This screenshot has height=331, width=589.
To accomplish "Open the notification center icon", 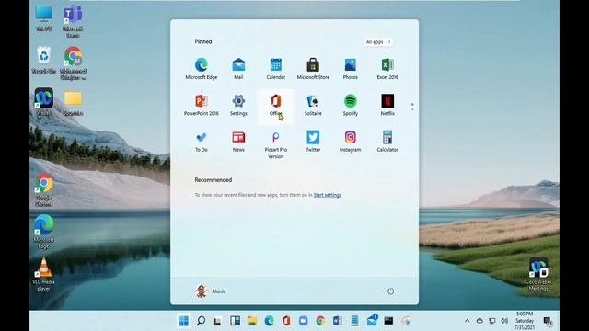I will tap(548, 321).
